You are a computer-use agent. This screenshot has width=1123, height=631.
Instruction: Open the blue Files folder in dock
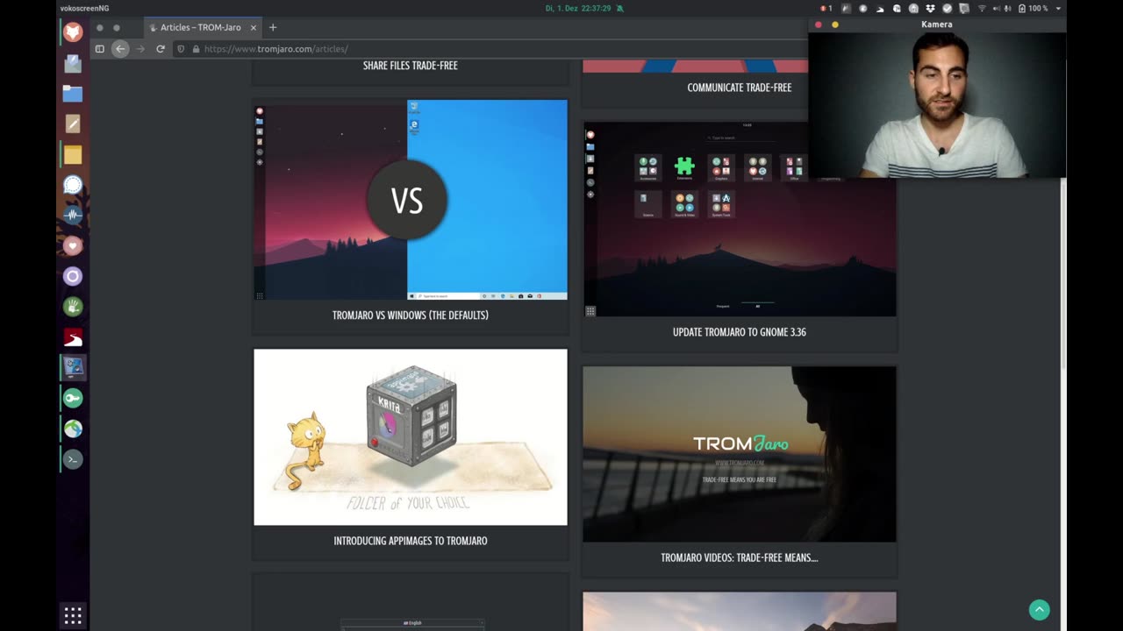click(x=73, y=94)
